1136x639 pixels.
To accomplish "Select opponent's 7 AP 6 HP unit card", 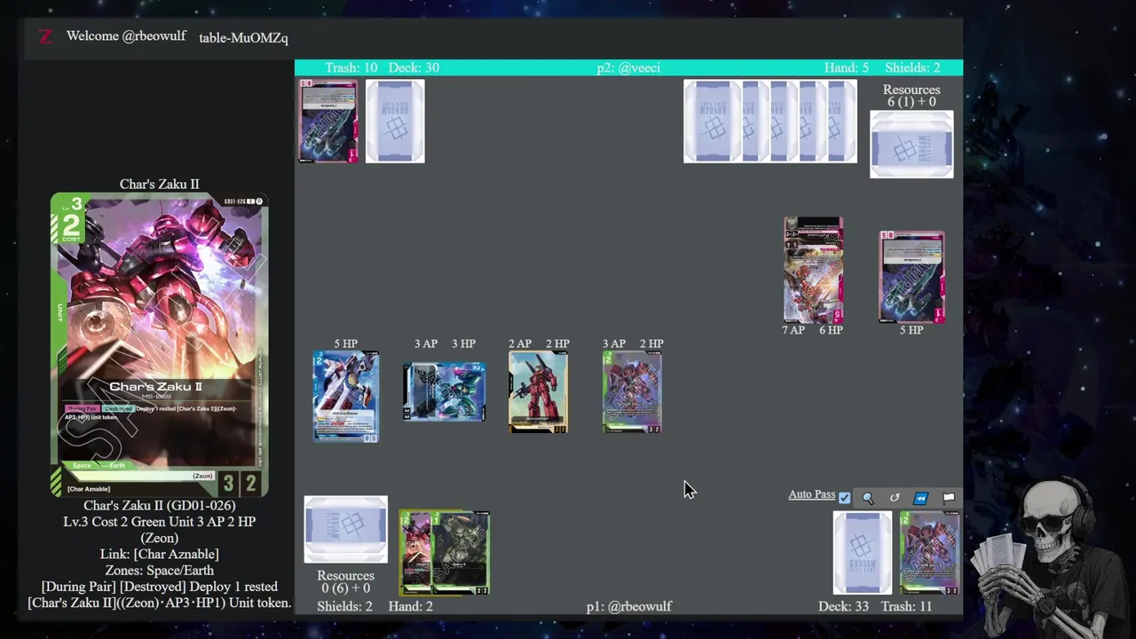I will pos(813,270).
